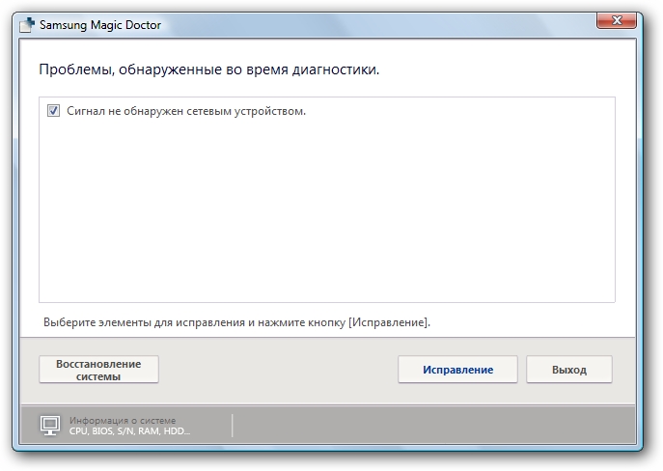This screenshot has height=471, width=663.
Task: Click the Samsung Magic Doctor title bar icon
Action: [27, 25]
